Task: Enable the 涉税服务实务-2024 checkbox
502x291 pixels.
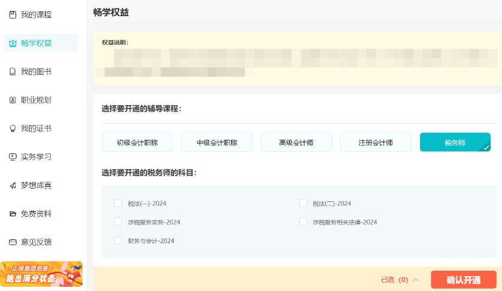Action: (118, 222)
